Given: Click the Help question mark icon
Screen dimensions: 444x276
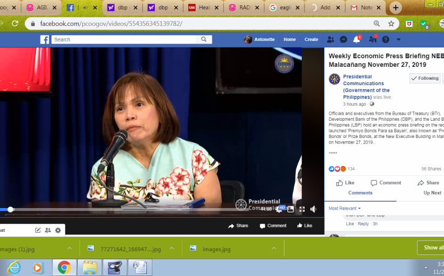Looking at the screenshot, I should (386, 39).
